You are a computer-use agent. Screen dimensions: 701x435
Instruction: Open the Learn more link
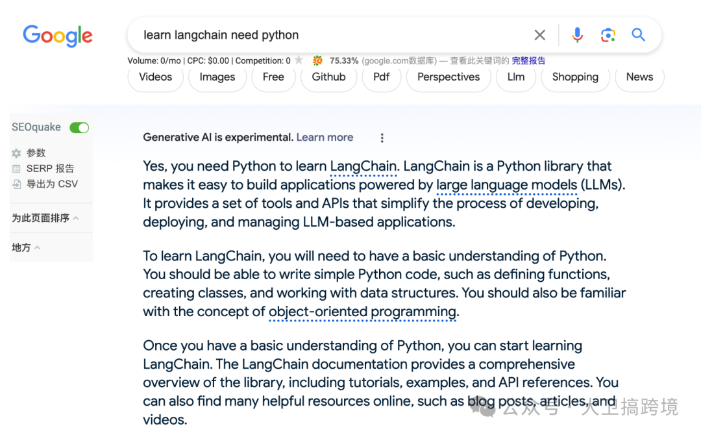(325, 137)
